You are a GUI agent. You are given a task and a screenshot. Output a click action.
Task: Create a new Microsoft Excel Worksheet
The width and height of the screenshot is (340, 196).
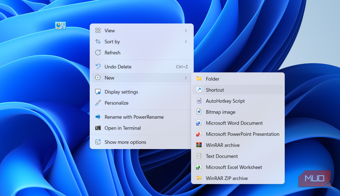pos(238,167)
